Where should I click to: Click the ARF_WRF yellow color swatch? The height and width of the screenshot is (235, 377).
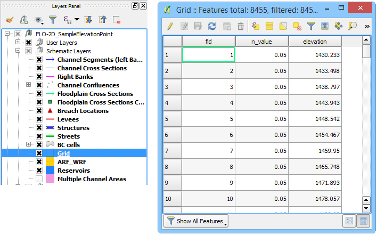click(x=49, y=162)
